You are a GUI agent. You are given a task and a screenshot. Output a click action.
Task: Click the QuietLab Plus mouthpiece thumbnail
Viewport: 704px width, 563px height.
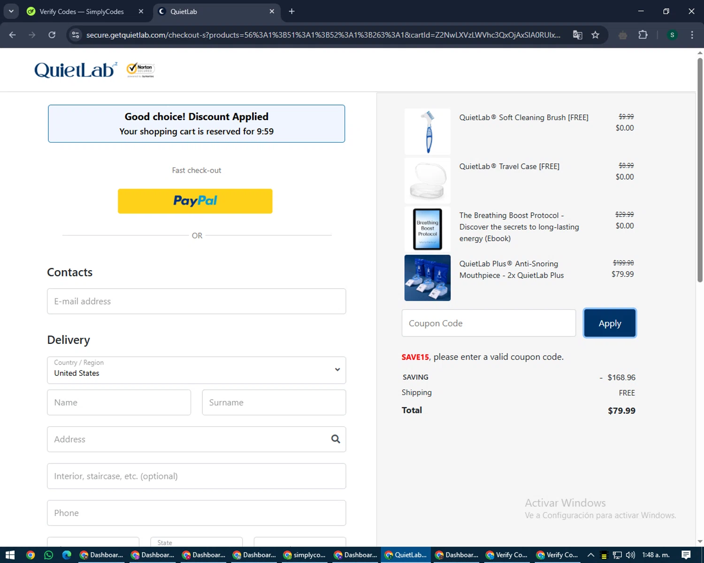[x=428, y=278]
